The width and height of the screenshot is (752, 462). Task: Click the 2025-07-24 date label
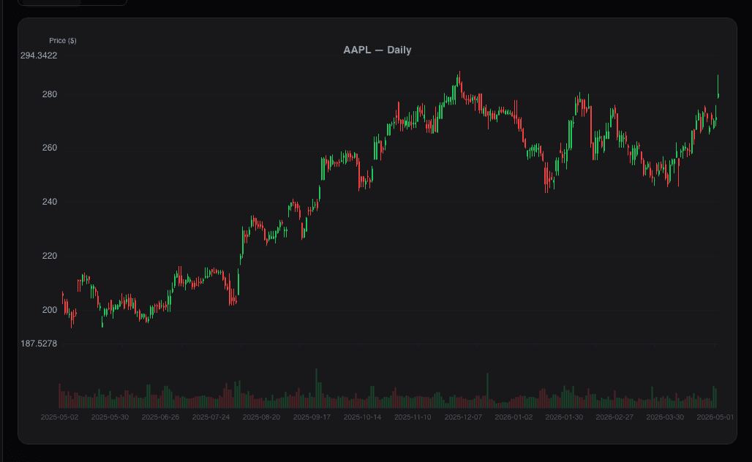[x=211, y=417]
